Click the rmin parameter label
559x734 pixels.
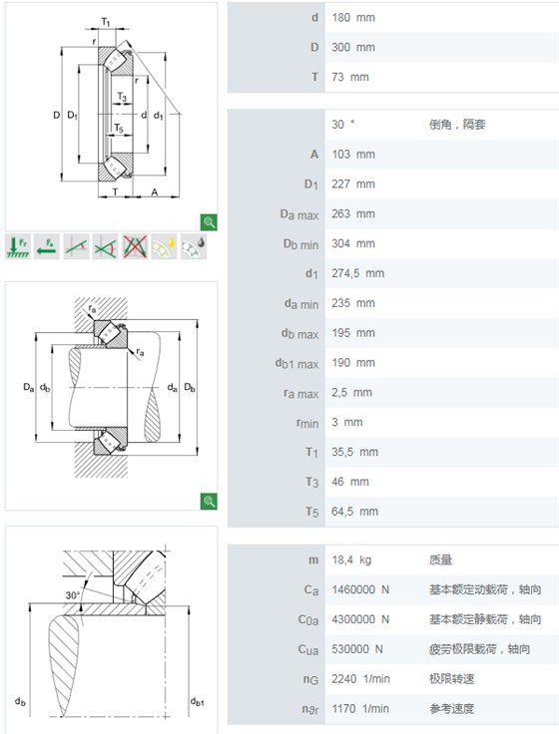pyautogui.click(x=307, y=423)
